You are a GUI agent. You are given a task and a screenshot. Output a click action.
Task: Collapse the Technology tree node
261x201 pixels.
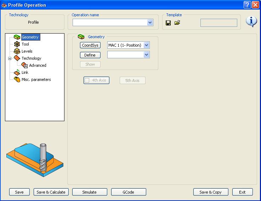pos(10,58)
